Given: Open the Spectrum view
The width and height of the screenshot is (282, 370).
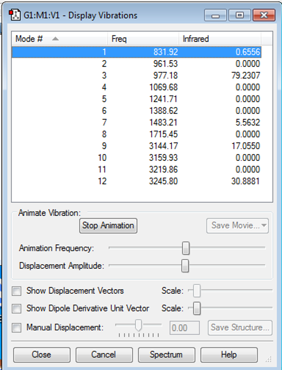Looking at the screenshot, I should click(166, 354).
